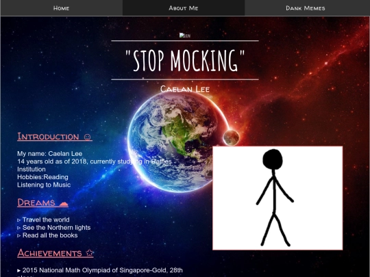Click the line starting "14 years old"
Screen dimensions: 370x277
[x=95, y=165]
